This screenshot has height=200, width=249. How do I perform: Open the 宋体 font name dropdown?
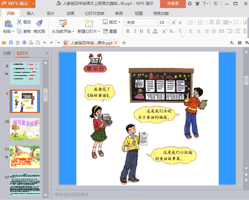point(156,22)
